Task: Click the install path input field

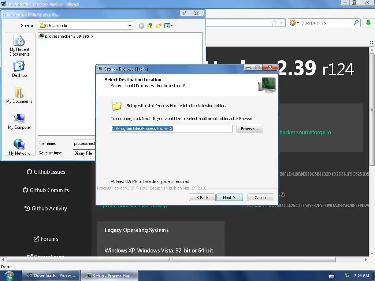Action: point(171,128)
